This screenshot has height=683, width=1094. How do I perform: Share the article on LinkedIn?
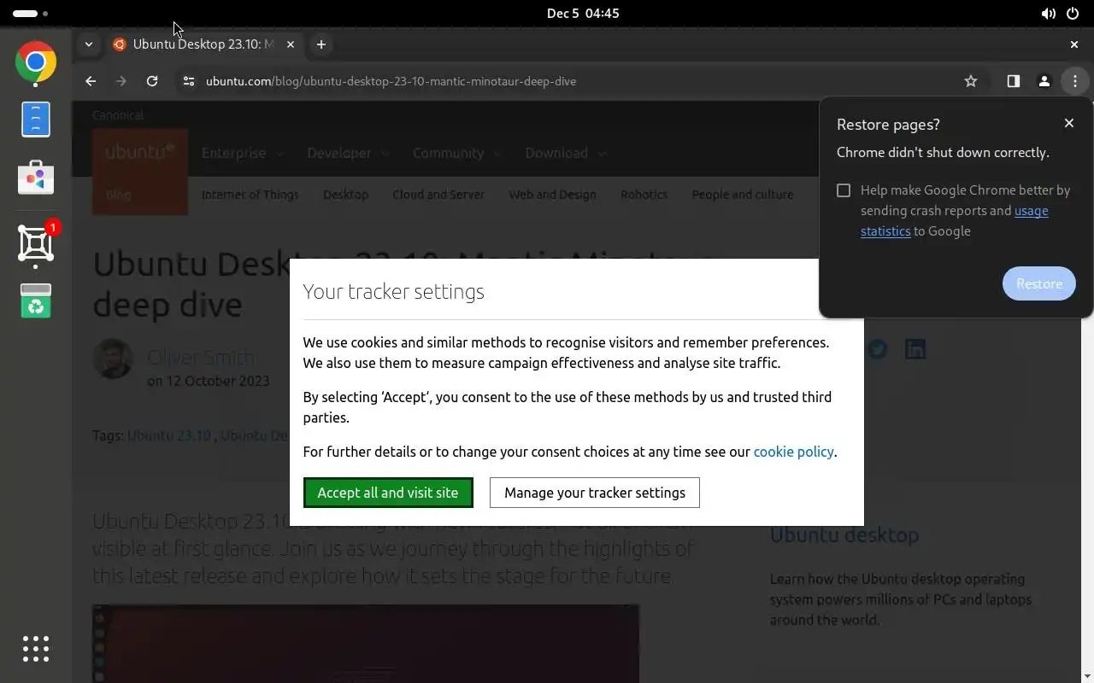pyautogui.click(x=915, y=349)
